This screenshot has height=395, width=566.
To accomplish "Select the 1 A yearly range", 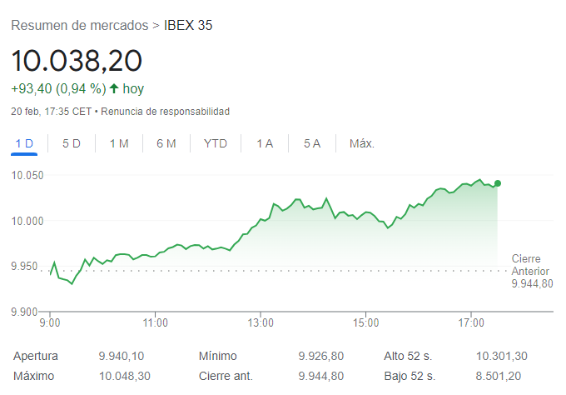I will [x=265, y=144].
